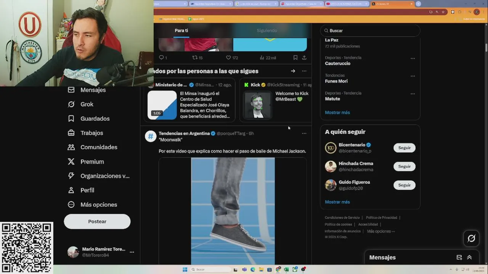488x274 pixels.
Task: Compose new message in Mensajes drawer
Action: [459, 258]
